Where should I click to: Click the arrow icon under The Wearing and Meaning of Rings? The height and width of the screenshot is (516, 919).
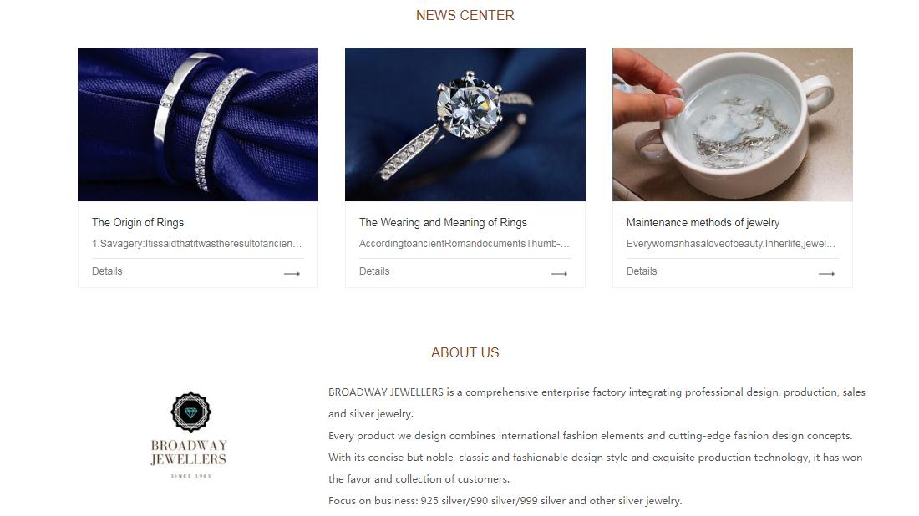559,274
